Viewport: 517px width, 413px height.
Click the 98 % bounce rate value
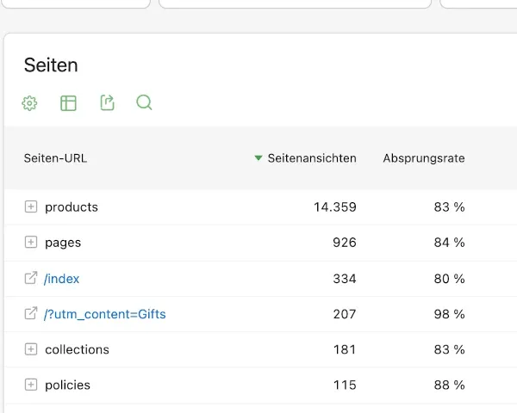(450, 314)
